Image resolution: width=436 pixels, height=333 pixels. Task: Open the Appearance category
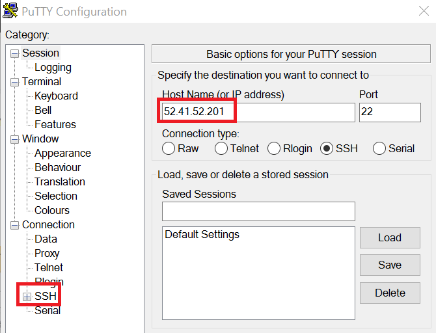click(x=62, y=153)
